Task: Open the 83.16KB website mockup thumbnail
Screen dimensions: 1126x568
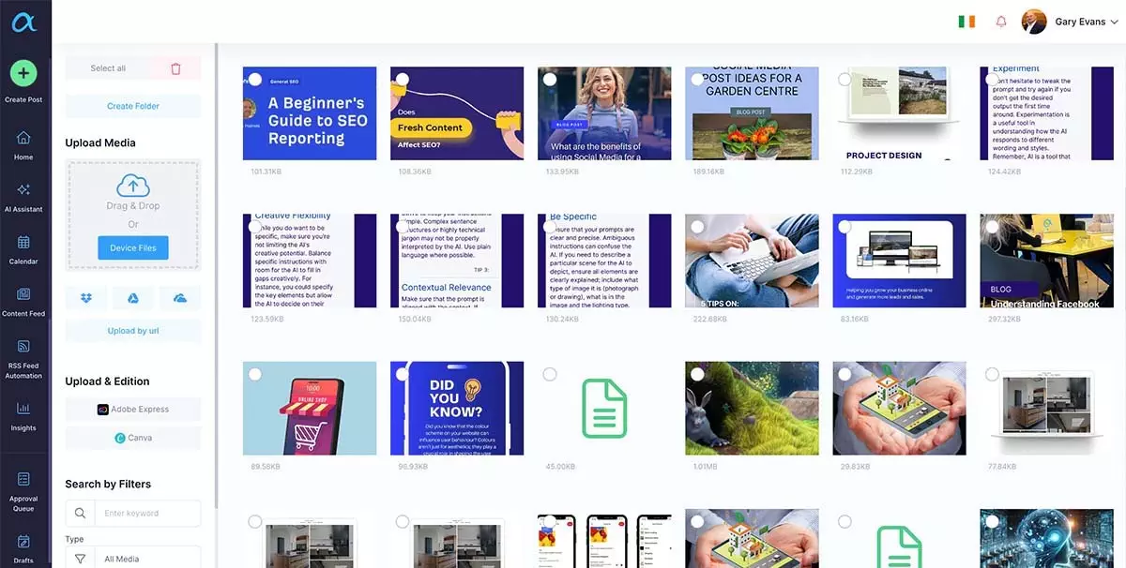Action: pyautogui.click(x=900, y=261)
